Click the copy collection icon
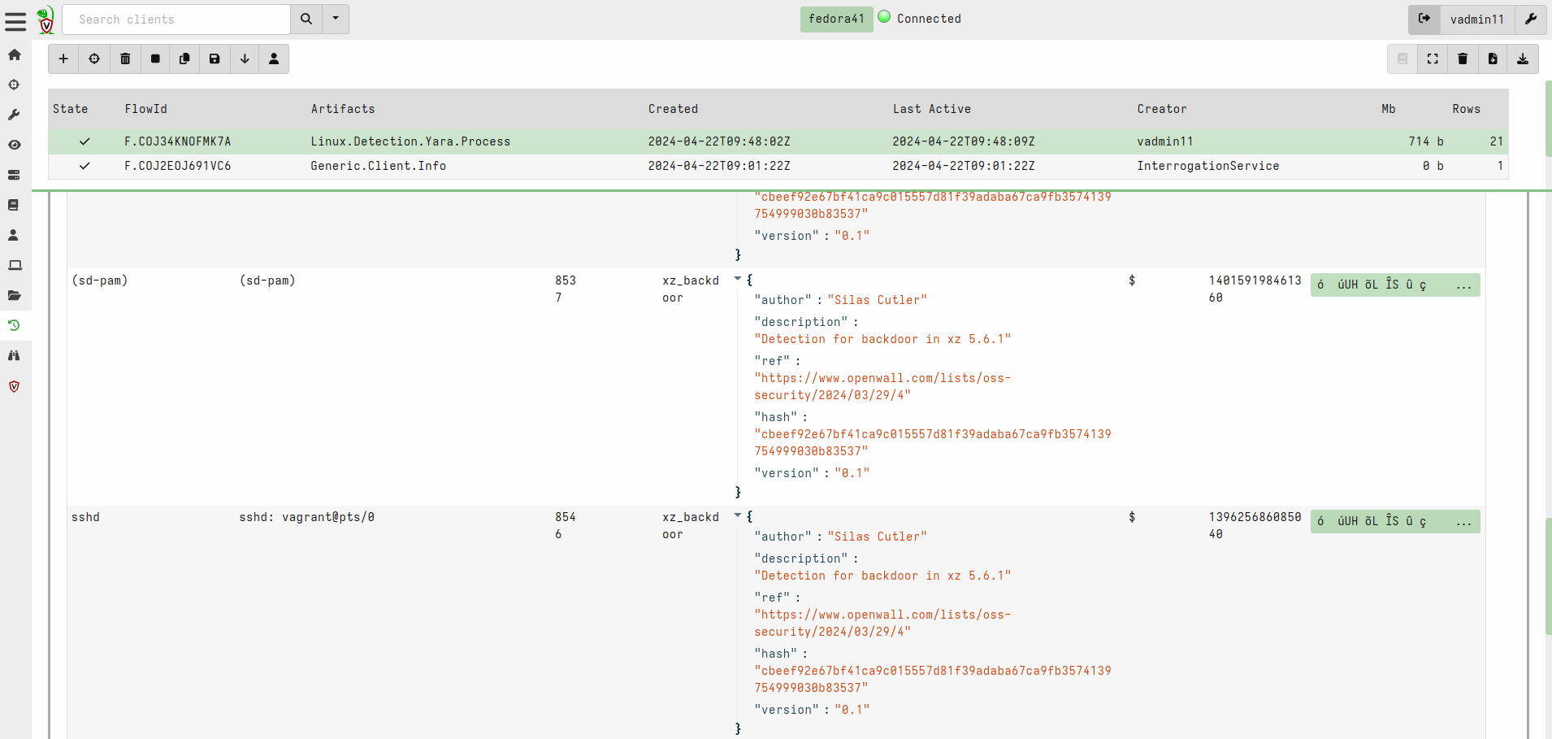 184,59
